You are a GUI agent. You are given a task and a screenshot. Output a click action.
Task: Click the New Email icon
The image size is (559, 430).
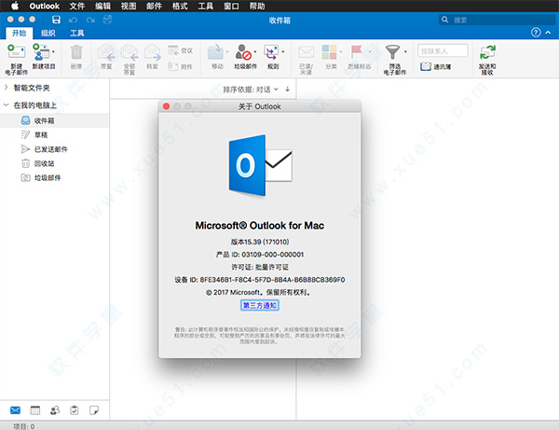pos(16,52)
